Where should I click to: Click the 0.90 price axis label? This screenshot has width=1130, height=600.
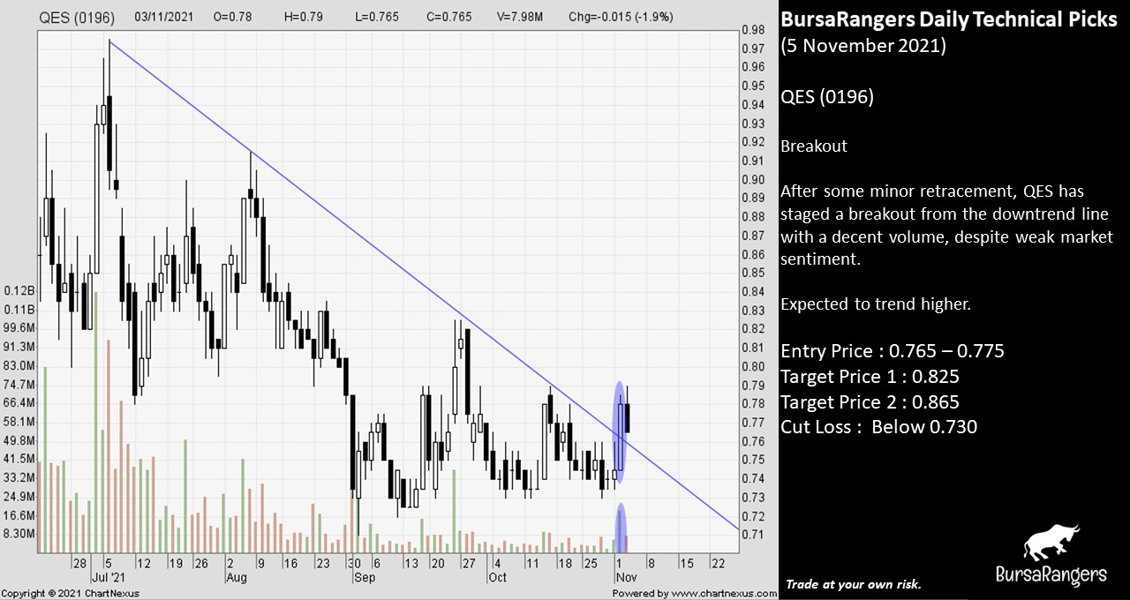(x=753, y=179)
